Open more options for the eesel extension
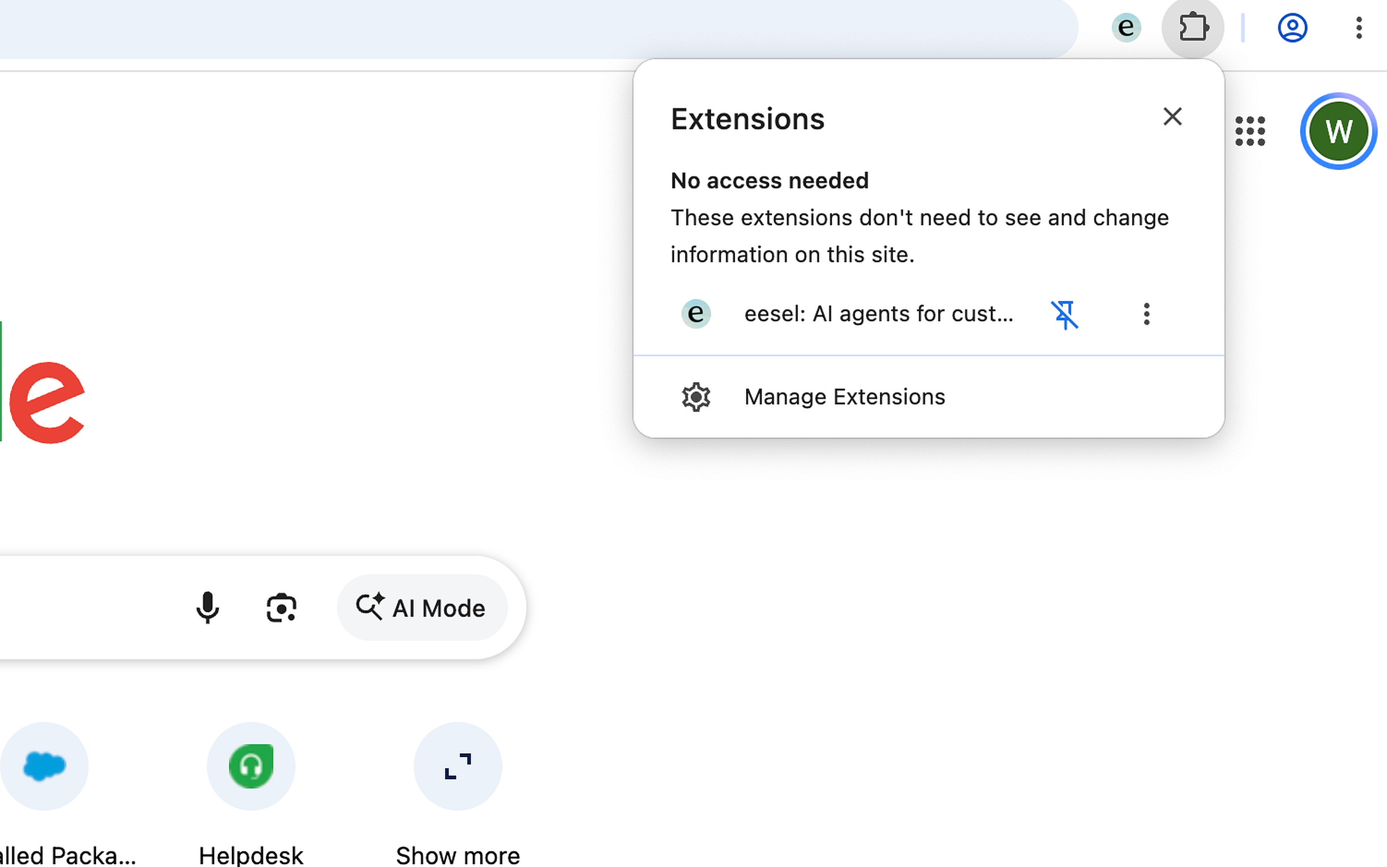This screenshot has height=867, width=1387. tap(1147, 314)
